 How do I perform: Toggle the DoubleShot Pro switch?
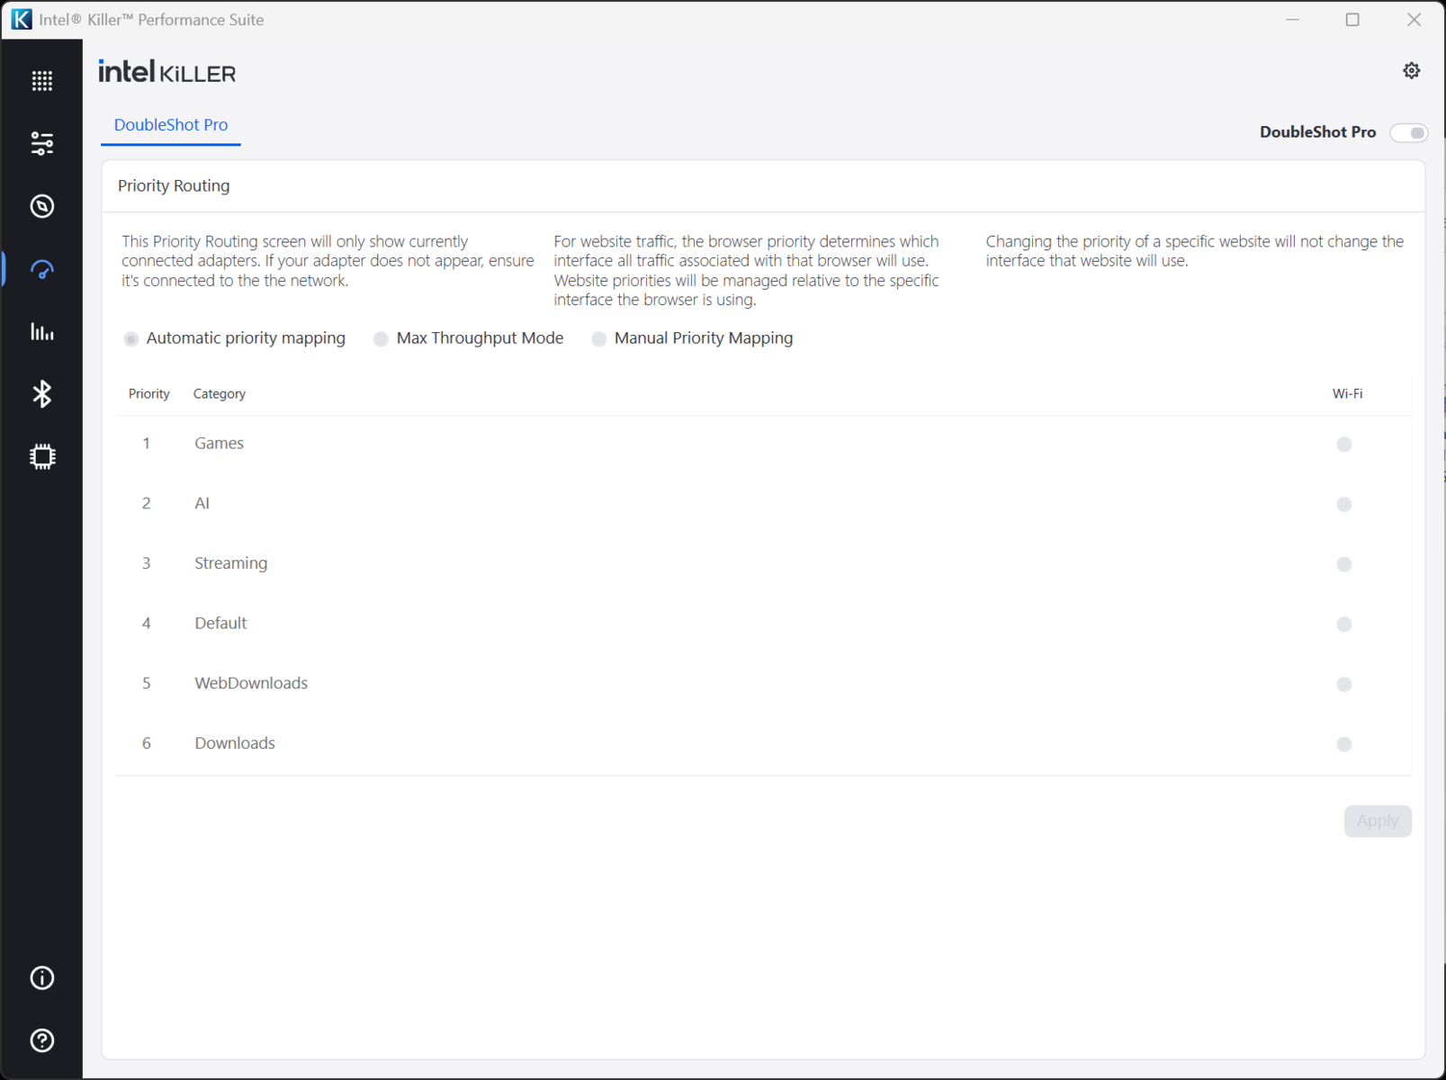click(1409, 133)
